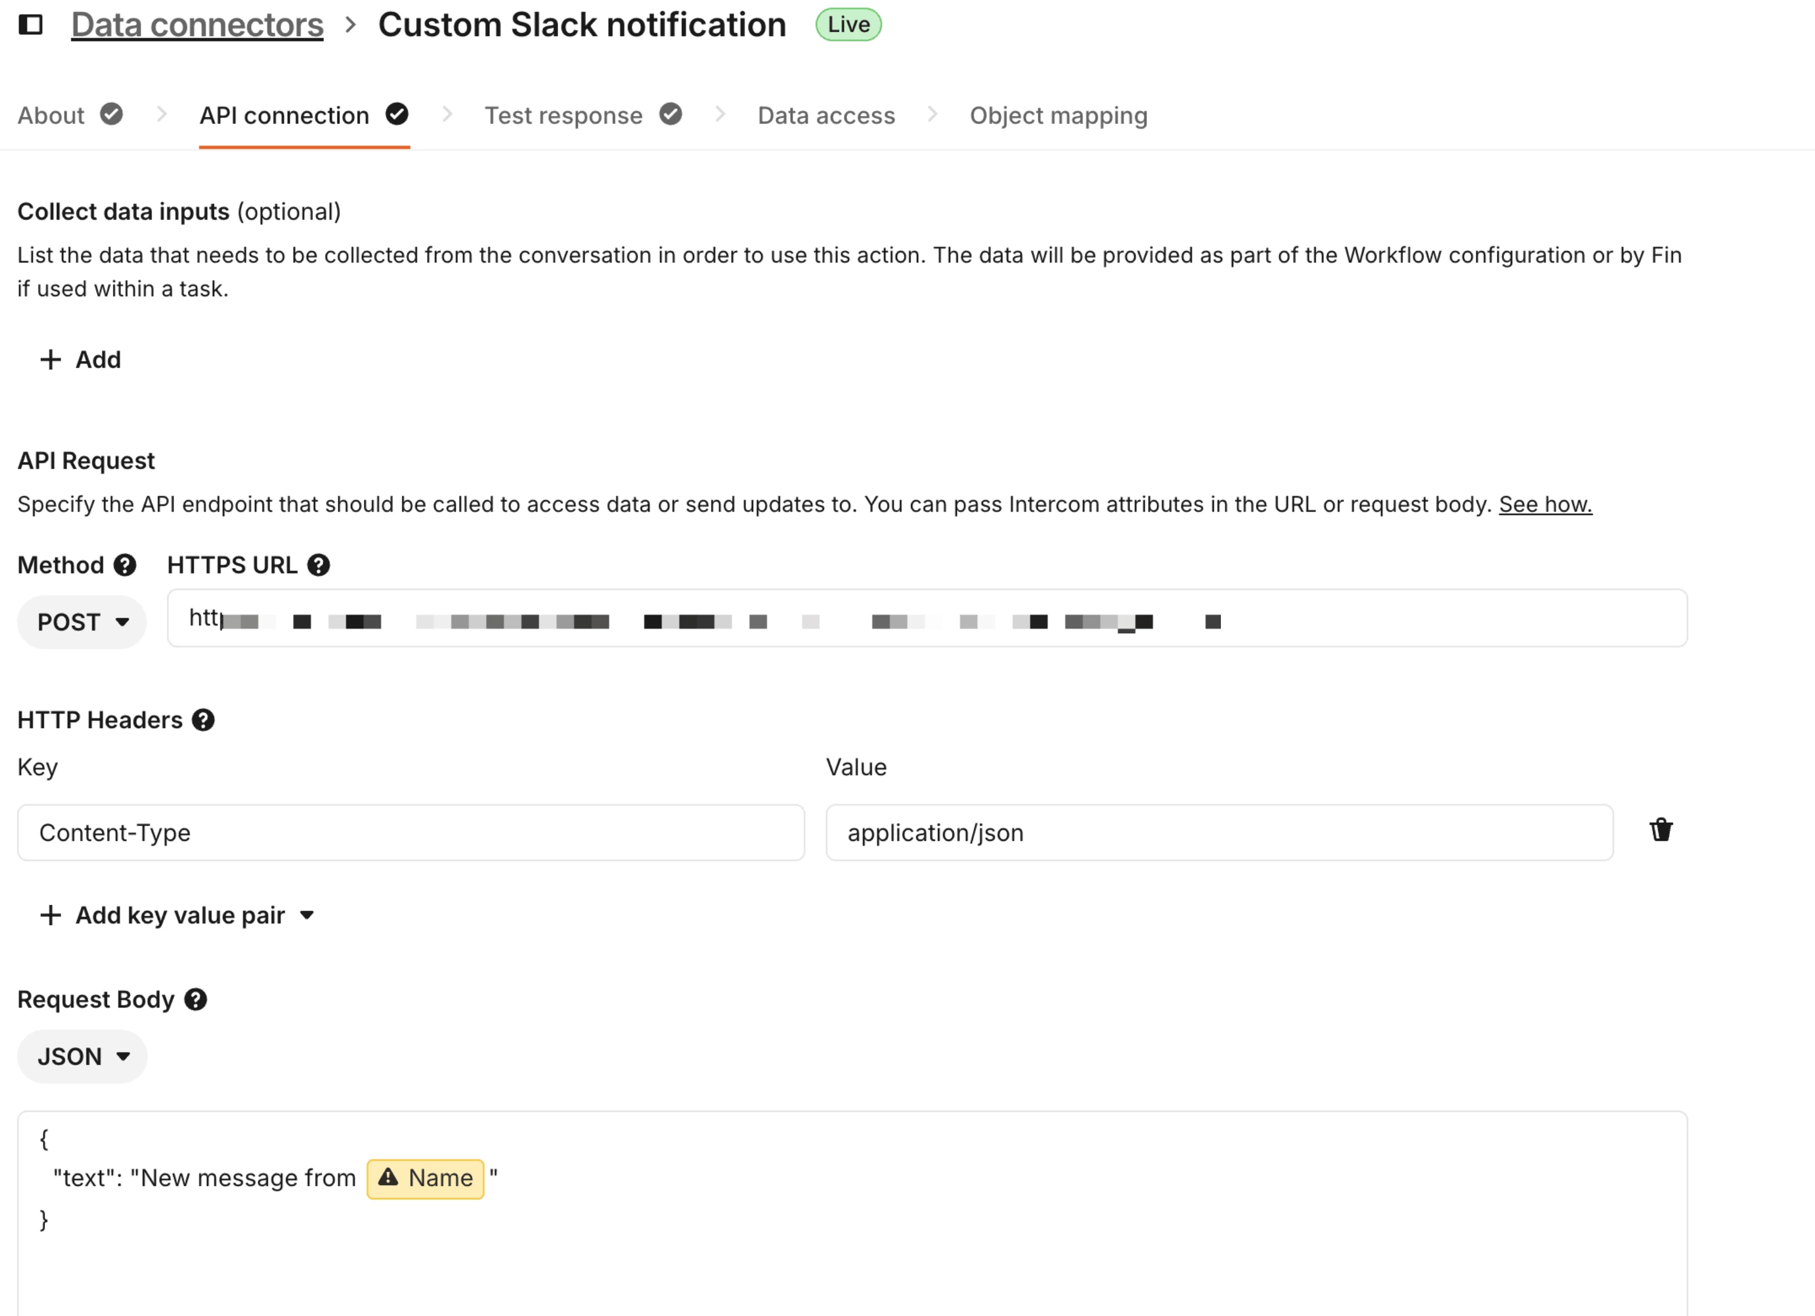Click the Method help question icon
The width and height of the screenshot is (1815, 1316).
(125, 565)
